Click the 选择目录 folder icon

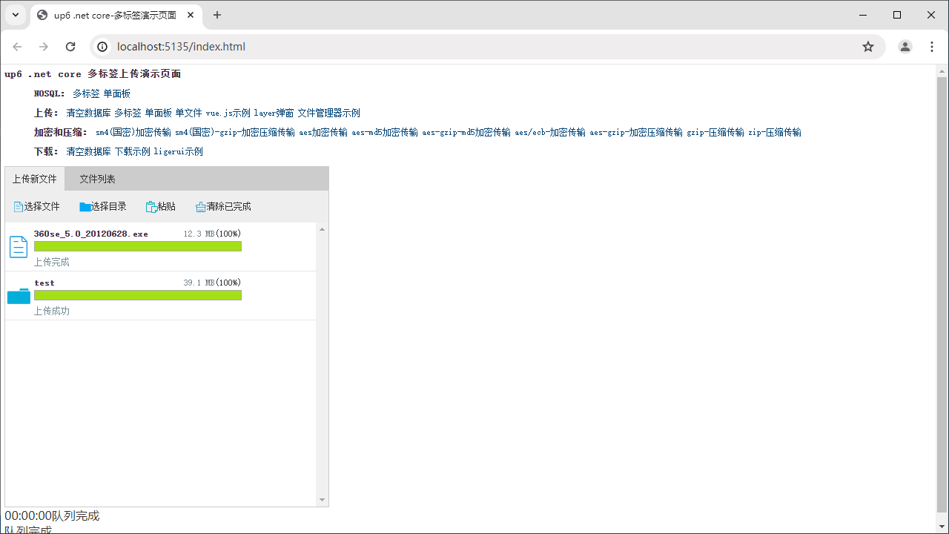85,207
